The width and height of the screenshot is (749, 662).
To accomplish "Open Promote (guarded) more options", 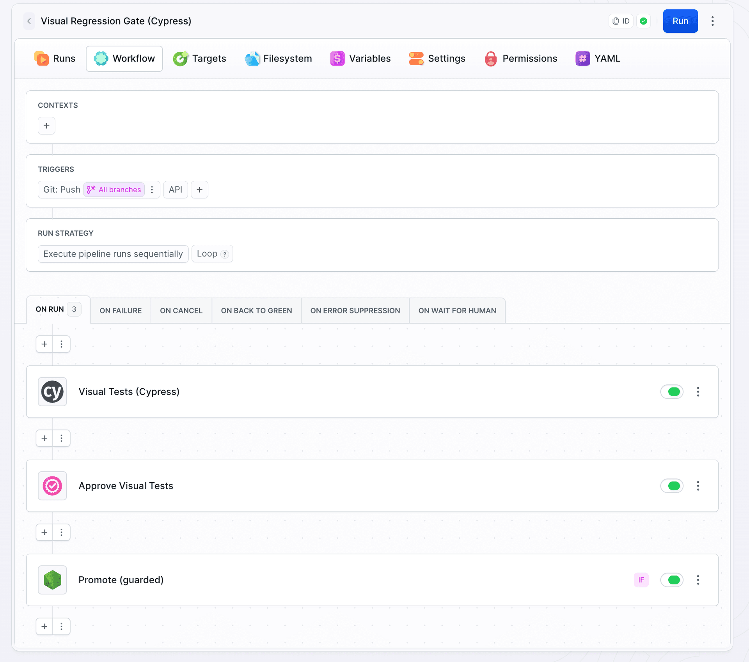I will point(698,580).
